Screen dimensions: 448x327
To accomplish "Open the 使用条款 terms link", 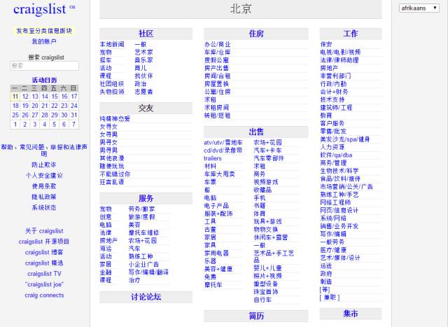I will [44, 186].
